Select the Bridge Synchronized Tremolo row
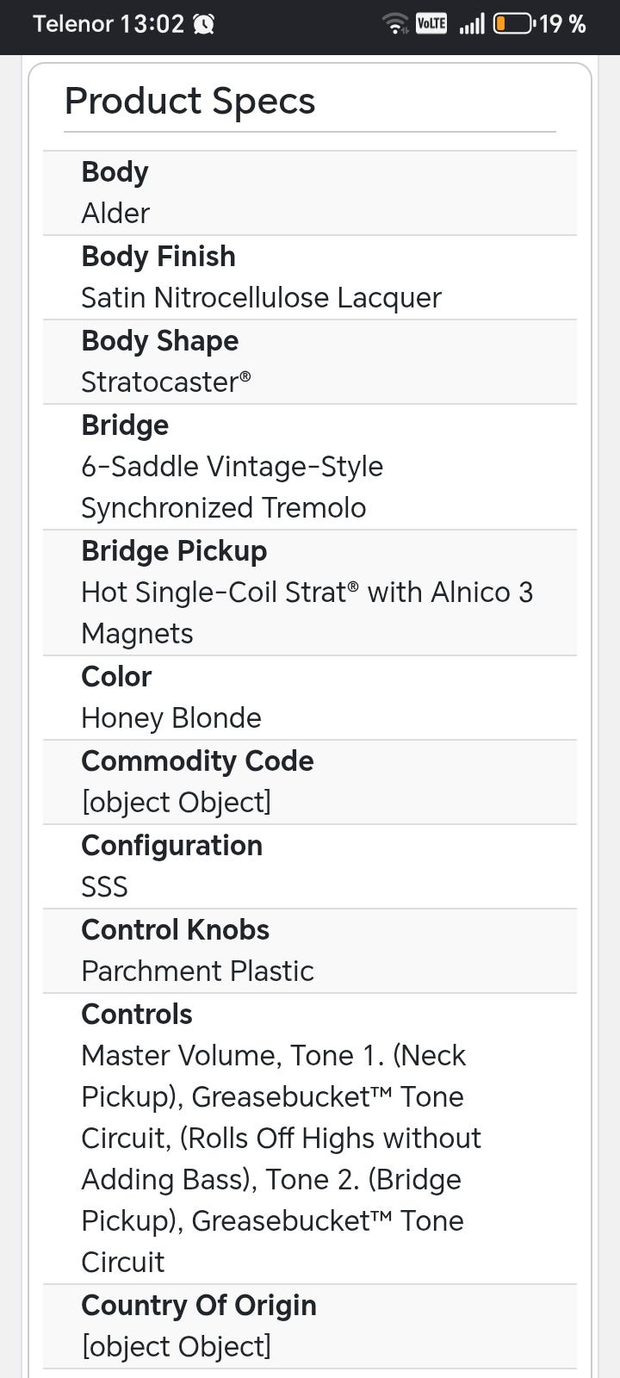Viewport: 620px width, 1378px height. [x=310, y=467]
